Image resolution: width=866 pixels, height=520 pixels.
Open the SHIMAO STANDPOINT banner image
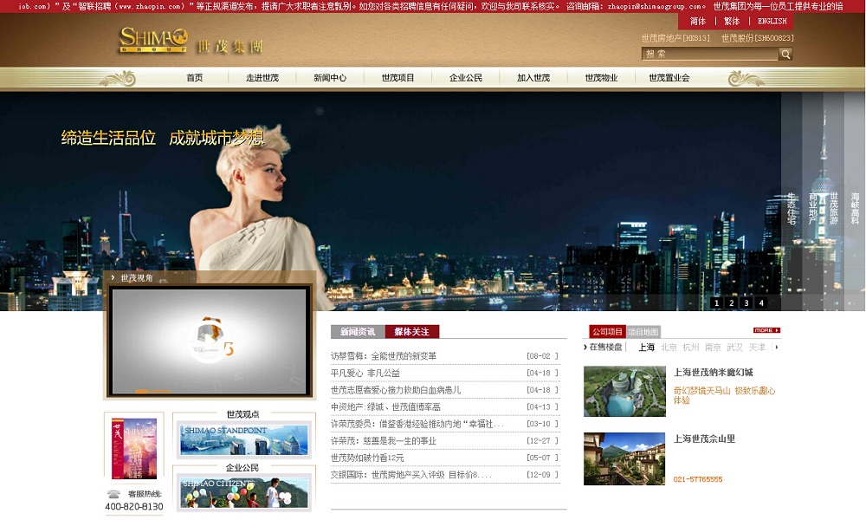point(244,439)
